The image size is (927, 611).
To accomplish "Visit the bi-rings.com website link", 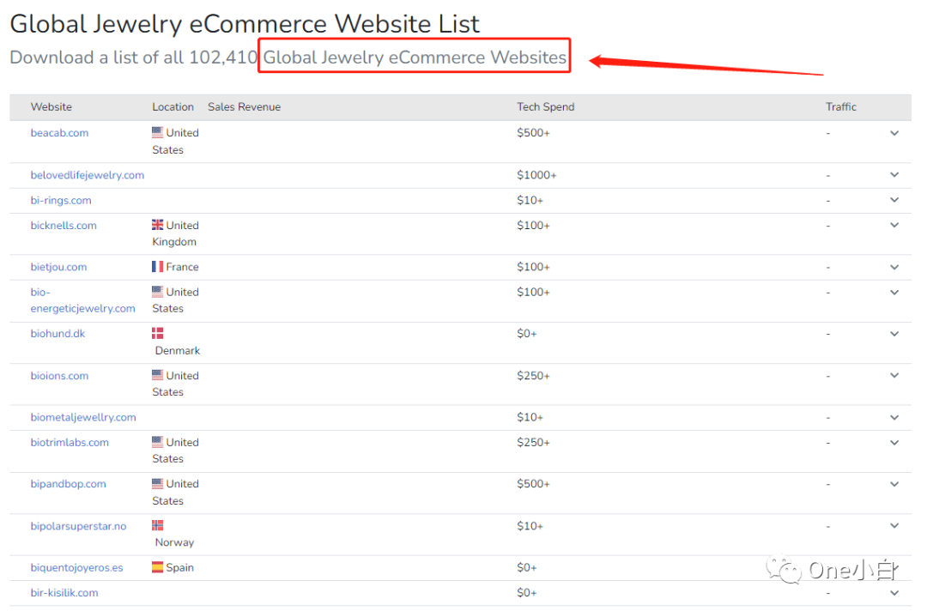I will [61, 200].
